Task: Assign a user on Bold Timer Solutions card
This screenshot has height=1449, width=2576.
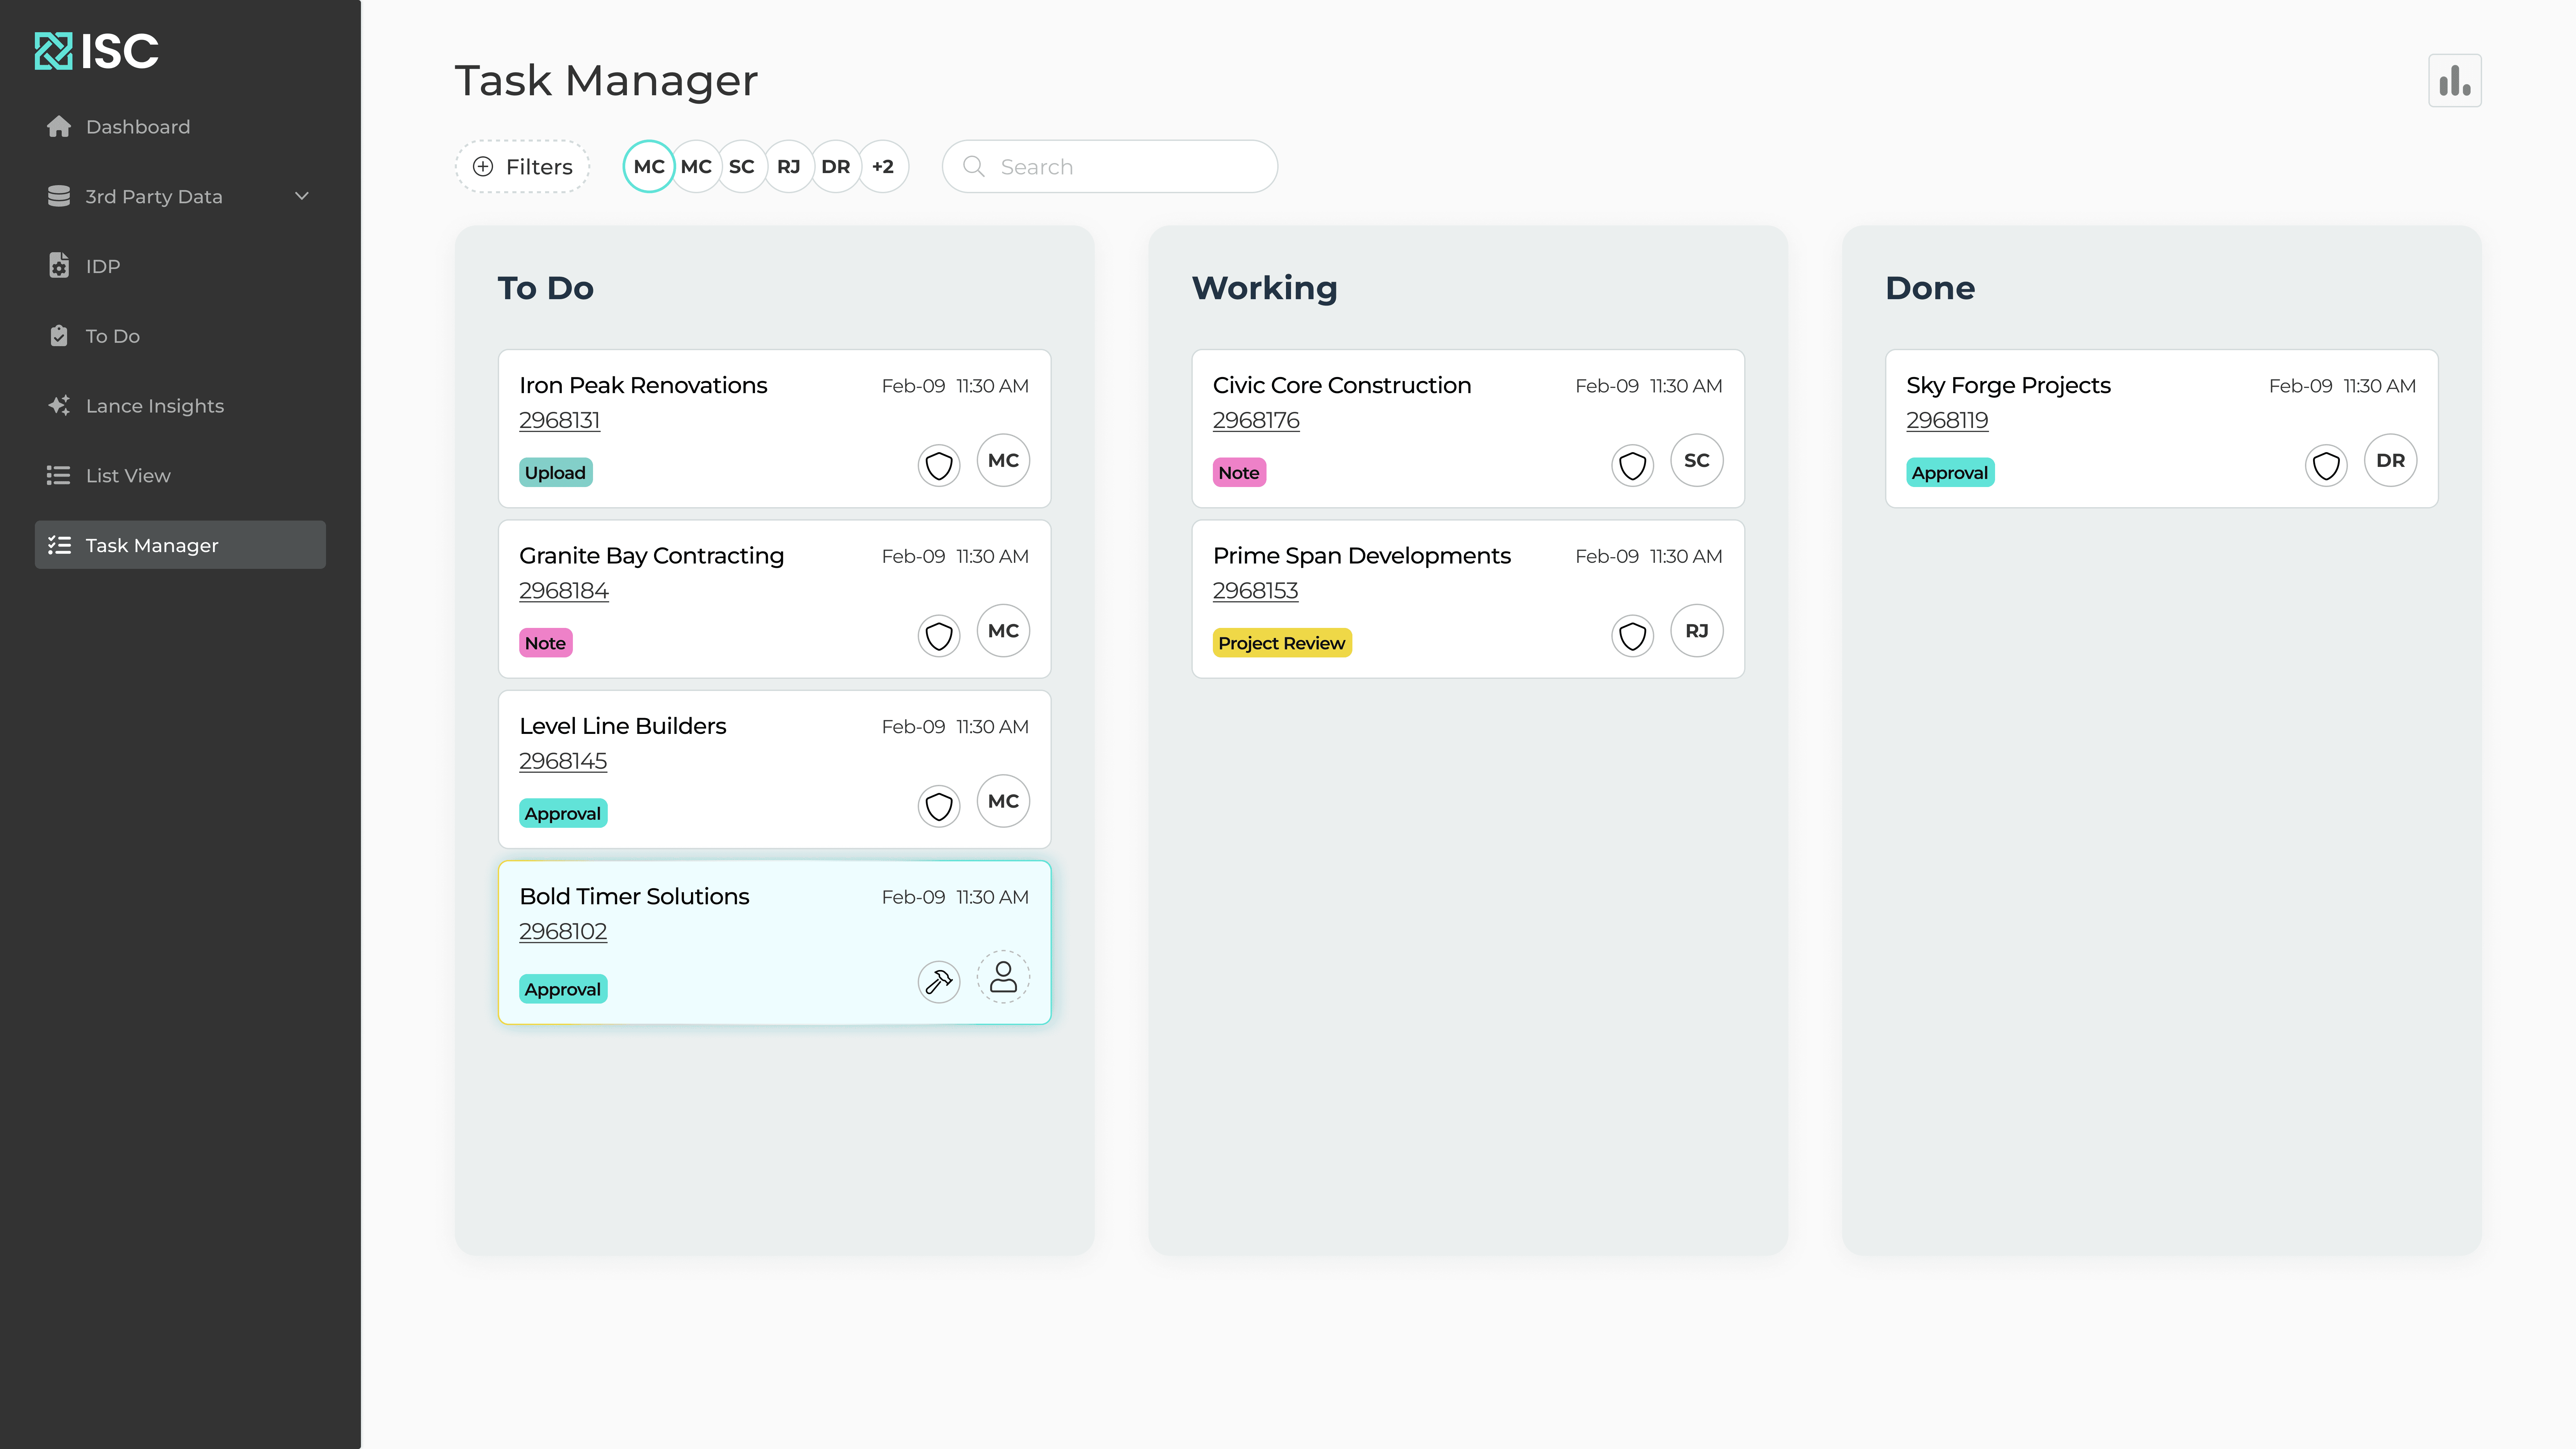Action: (x=1003, y=977)
